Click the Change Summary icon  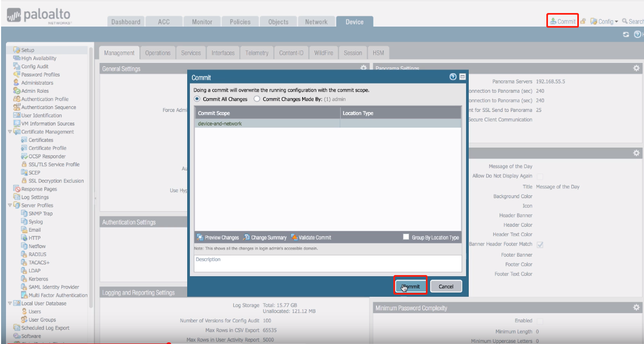coord(246,238)
